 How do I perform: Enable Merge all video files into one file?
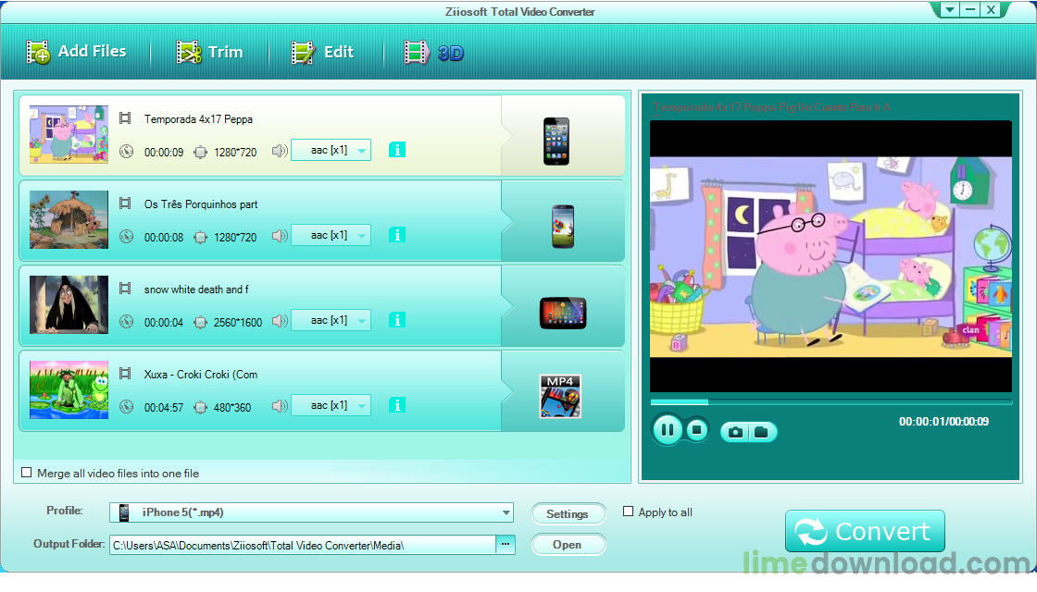pos(27,473)
